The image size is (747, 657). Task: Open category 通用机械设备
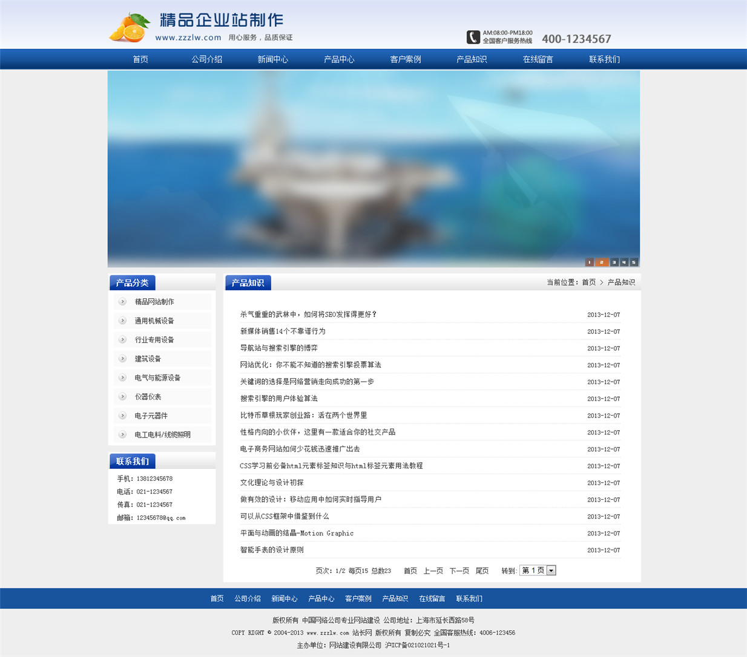[x=154, y=321]
